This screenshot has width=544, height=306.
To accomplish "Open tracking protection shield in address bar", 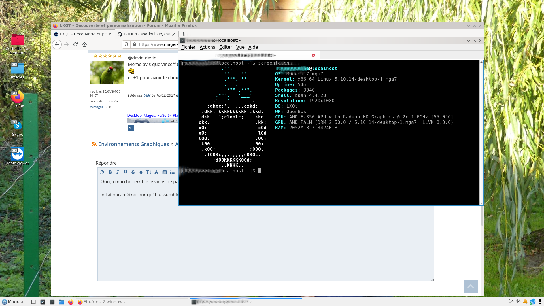I will coord(127,44).
